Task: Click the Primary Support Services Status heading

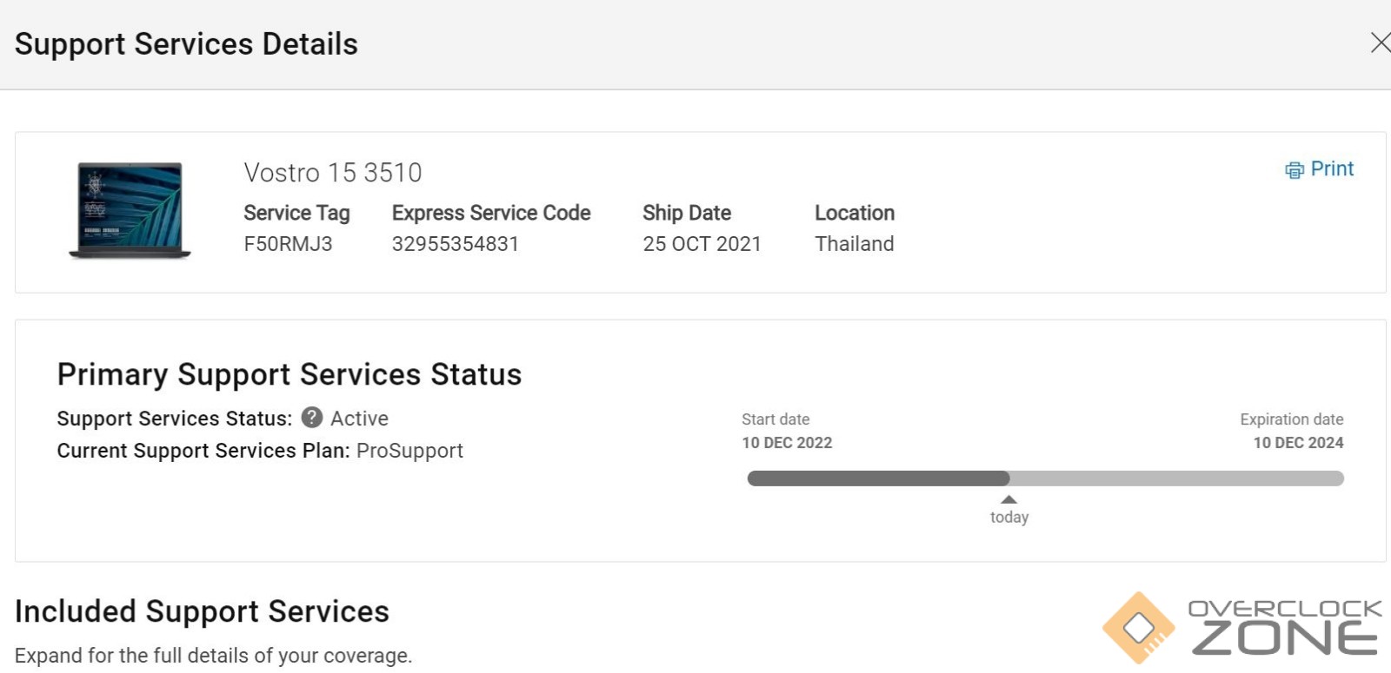Action: point(289,374)
